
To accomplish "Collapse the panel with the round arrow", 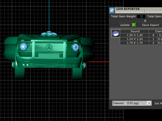I will click(145, 21).
